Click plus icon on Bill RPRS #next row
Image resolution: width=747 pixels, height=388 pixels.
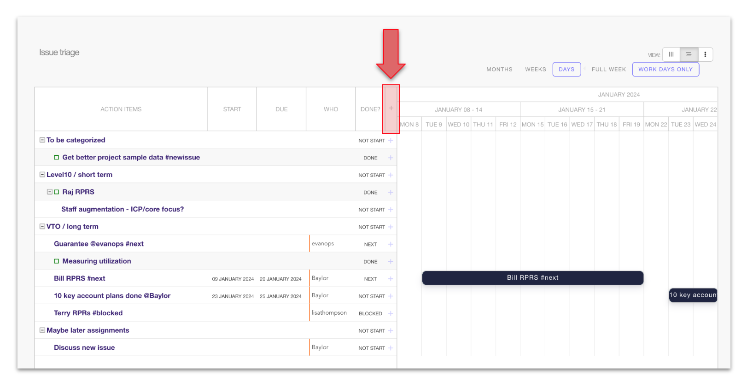tap(391, 279)
